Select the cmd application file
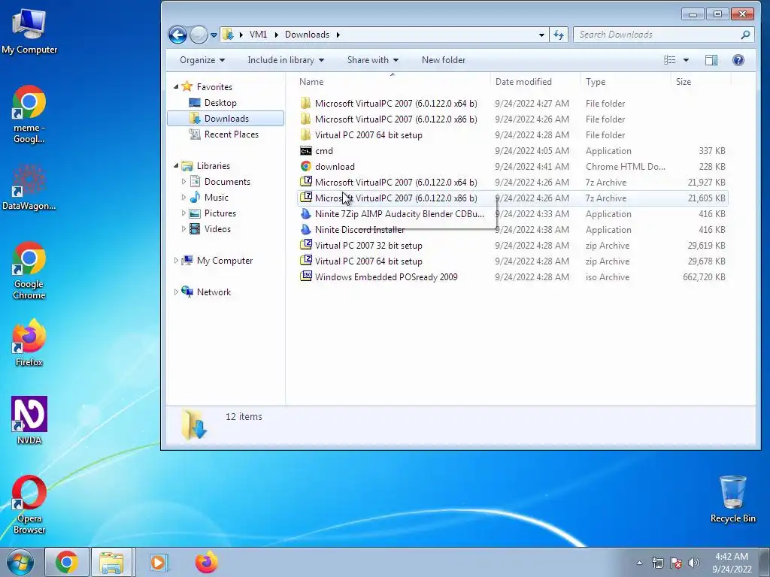Viewport: 770px width, 577px height. (512, 150)
